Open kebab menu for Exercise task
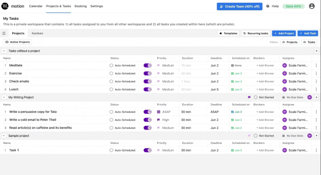Viewport: 321px width, 175px height. click(x=316, y=73)
